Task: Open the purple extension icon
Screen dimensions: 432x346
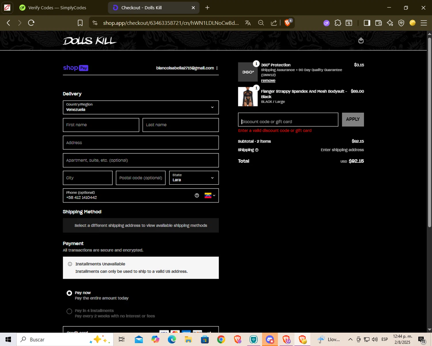Action: (326, 23)
